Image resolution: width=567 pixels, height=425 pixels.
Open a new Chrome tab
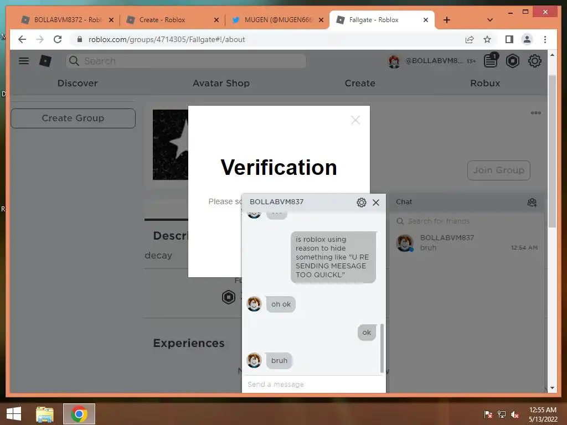(x=447, y=20)
